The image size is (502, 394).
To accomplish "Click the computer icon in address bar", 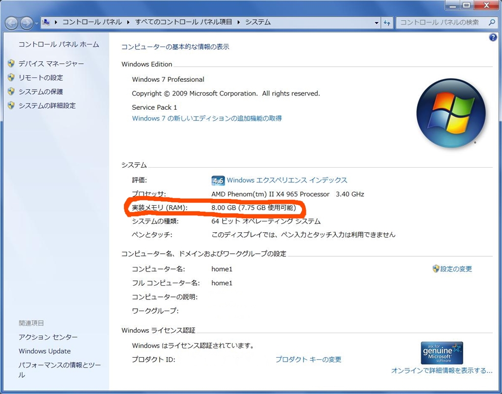I will tap(46, 22).
